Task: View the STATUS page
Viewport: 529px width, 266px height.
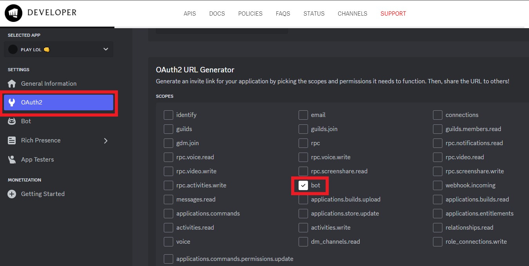Action: (x=314, y=14)
